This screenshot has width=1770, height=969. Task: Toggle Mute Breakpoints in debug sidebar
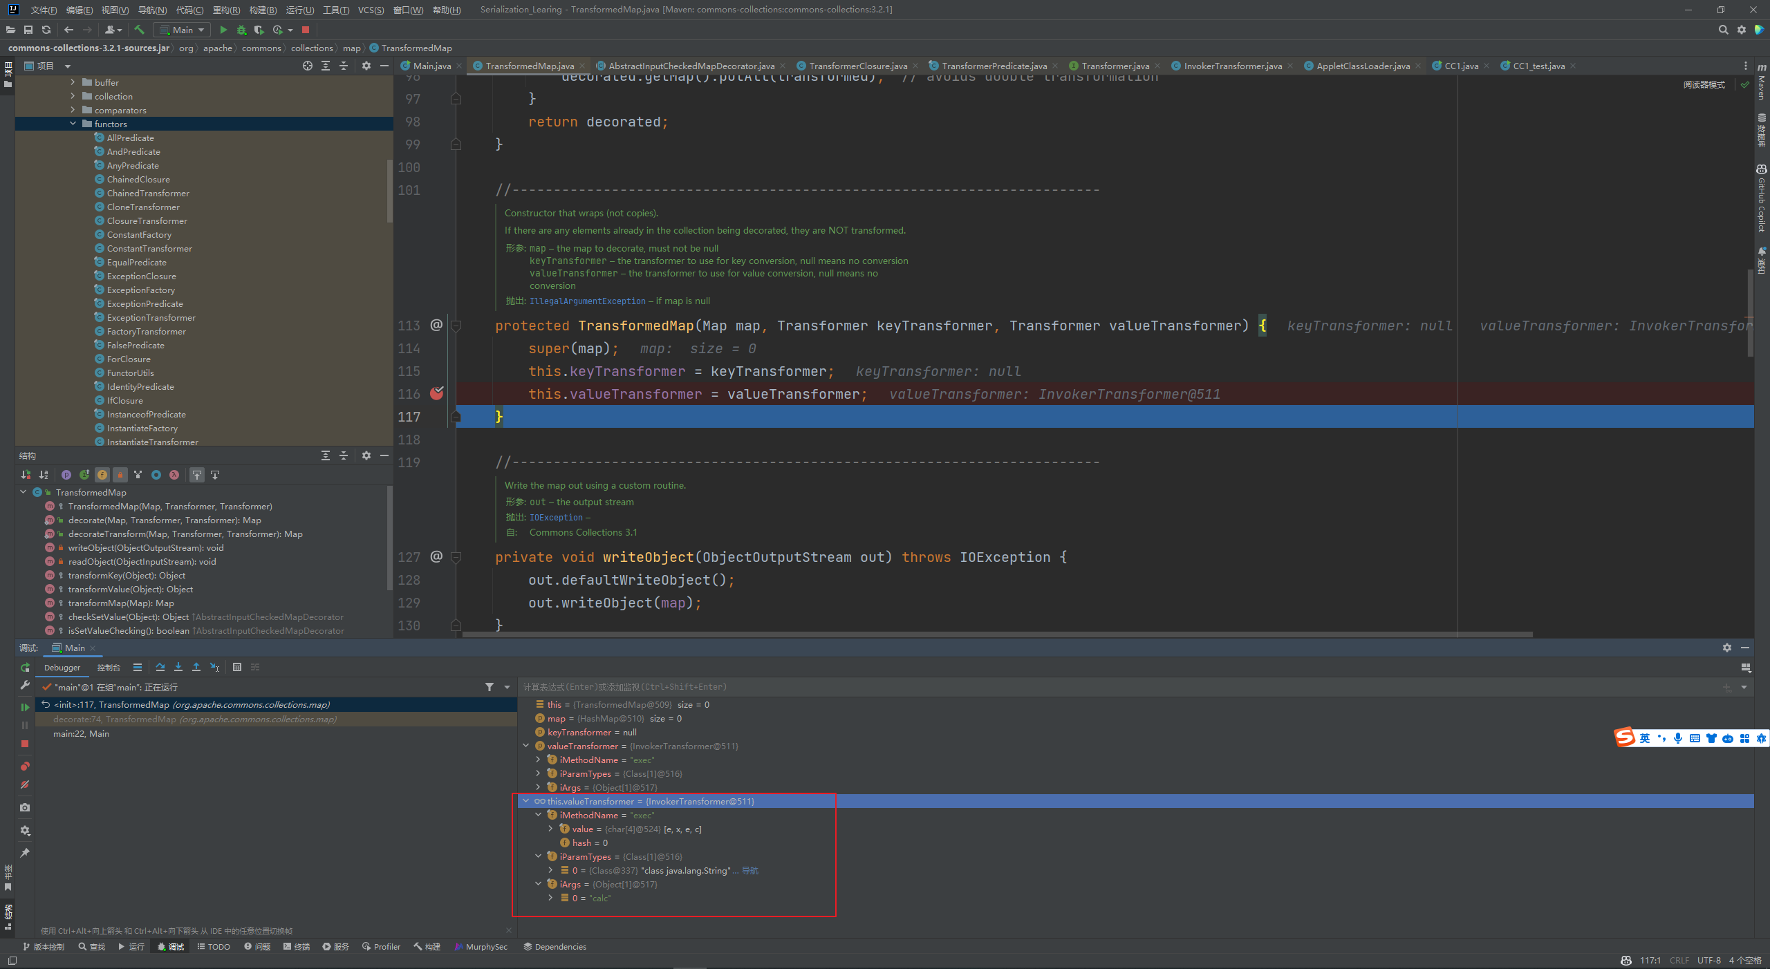coord(25,784)
